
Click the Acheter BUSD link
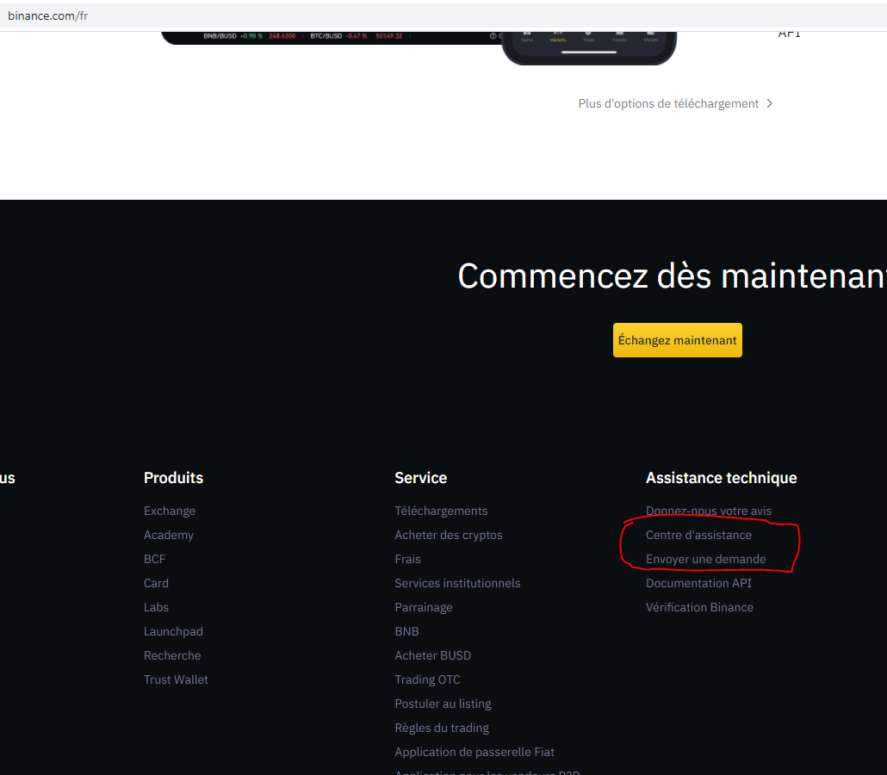pyautogui.click(x=433, y=655)
